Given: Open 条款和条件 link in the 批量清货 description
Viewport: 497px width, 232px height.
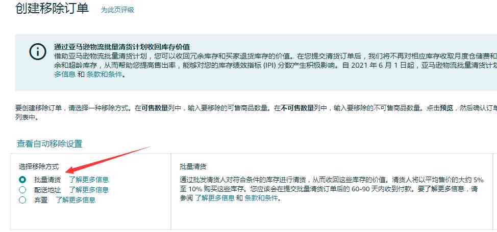Looking at the screenshot, I should point(262,198).
